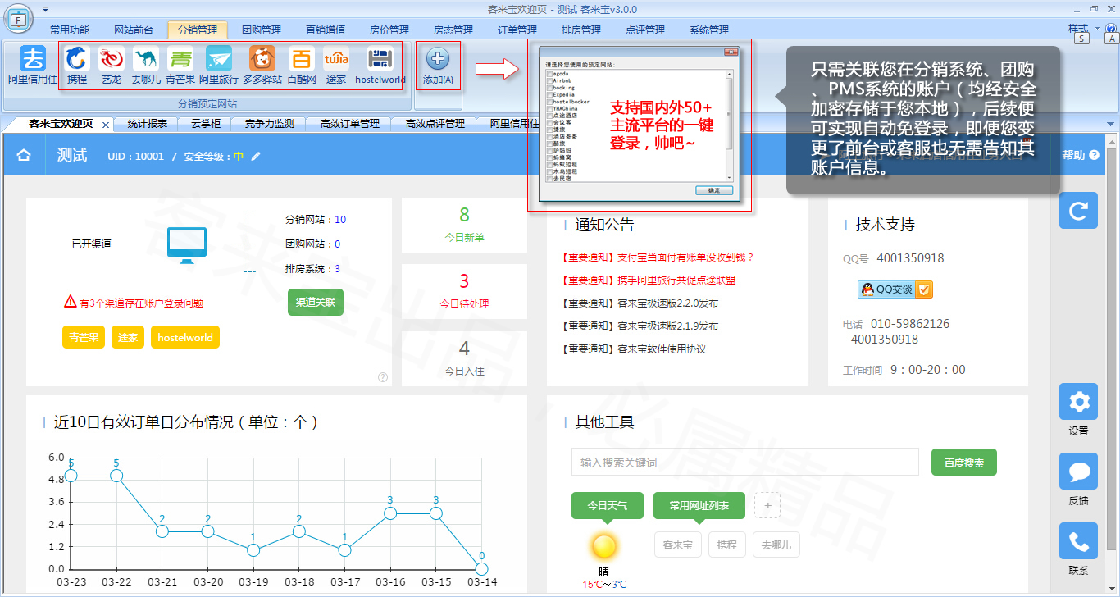Open the 今日待处理 card showing 3
Screen dimensions: 1120x597
pos(464,291)
